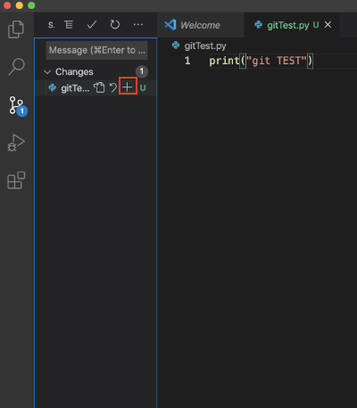This screenshot has height=408, width=357.
Task: Open the Extensions view
Action: coord(16,180)
